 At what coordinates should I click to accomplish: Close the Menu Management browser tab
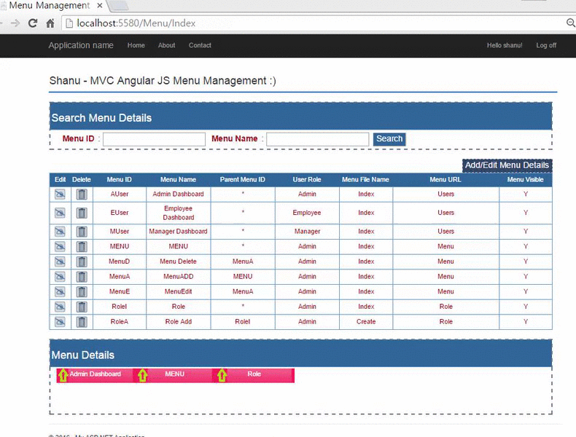coord(100,6)
